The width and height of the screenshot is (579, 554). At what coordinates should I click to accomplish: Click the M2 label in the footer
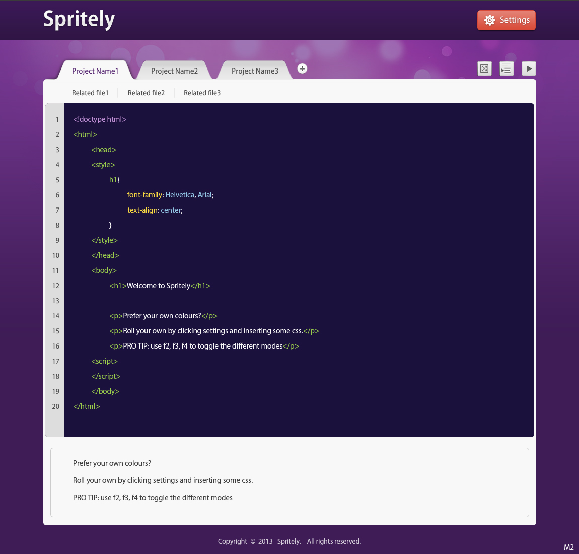568,546
